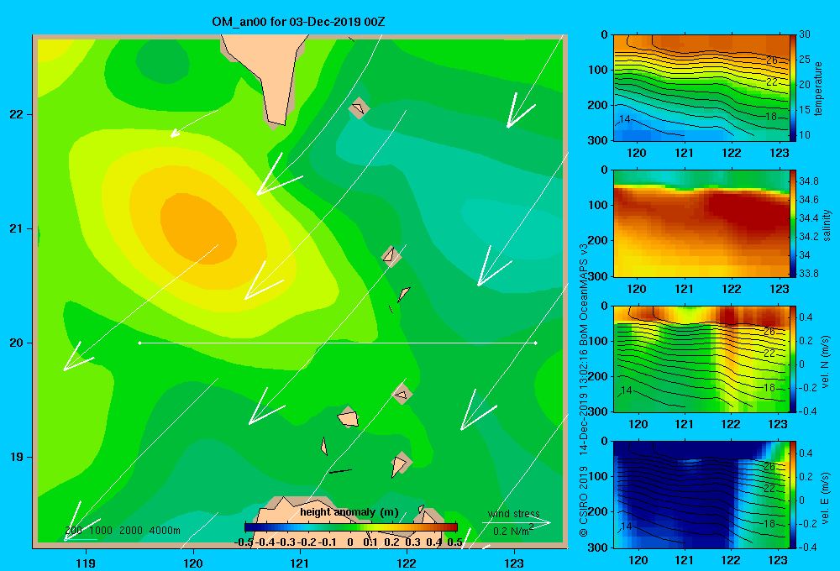Click the western endpoint of the section line

coord(139,343)
